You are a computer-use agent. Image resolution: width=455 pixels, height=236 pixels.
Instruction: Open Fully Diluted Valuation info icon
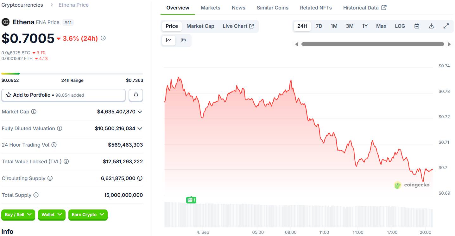[x=60, y=129]
